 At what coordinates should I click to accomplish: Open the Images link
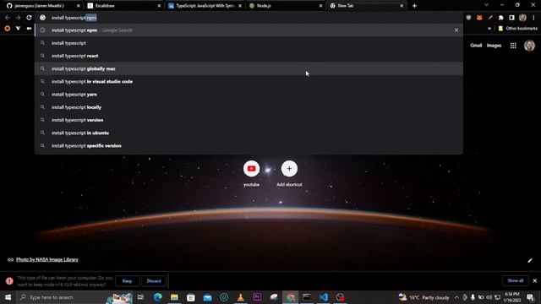pyautogui.click(x=494, y=46)
